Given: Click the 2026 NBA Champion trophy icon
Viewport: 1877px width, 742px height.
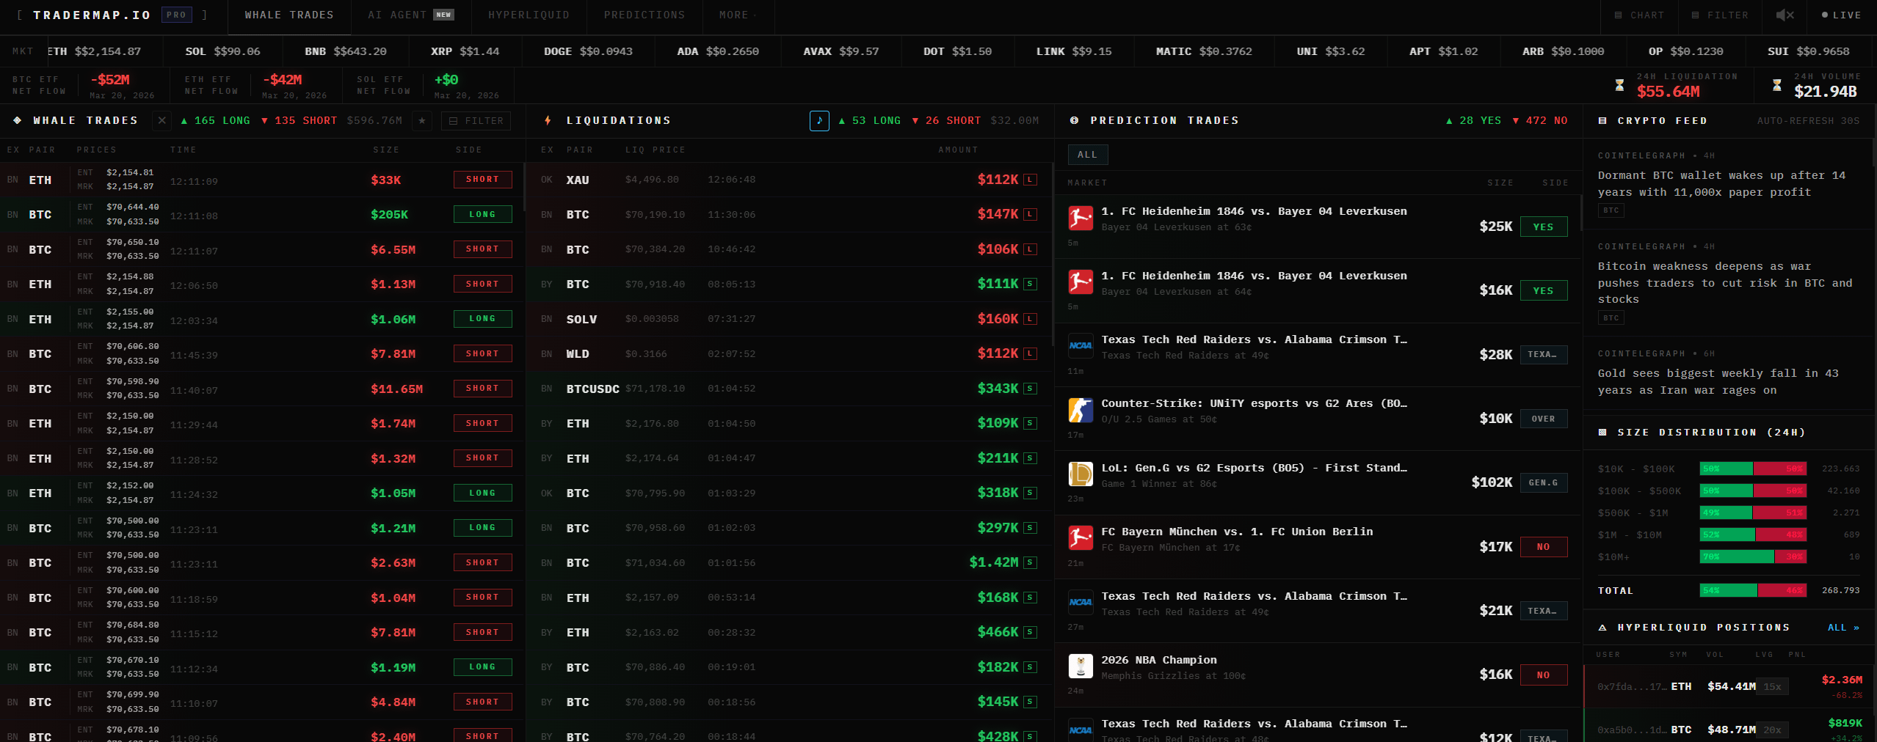Looking at the screenshot, I should (1080, 666).
